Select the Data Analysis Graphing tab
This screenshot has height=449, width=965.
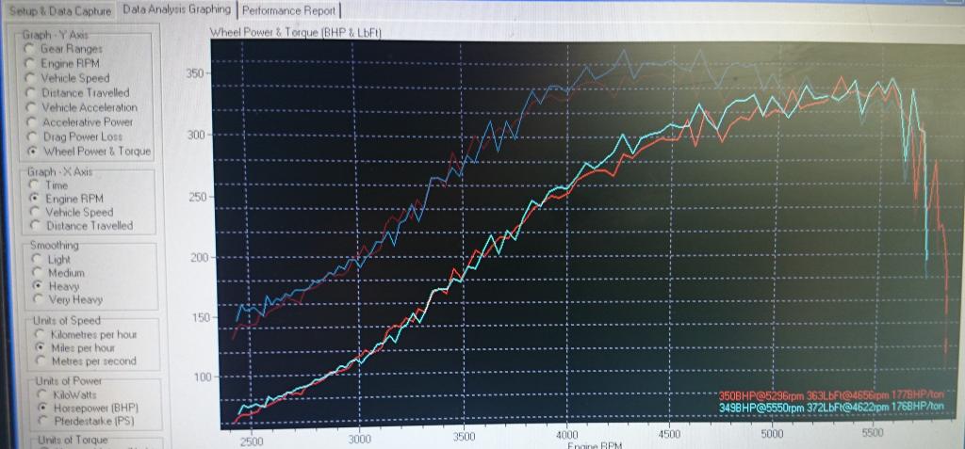coord(176,9)
